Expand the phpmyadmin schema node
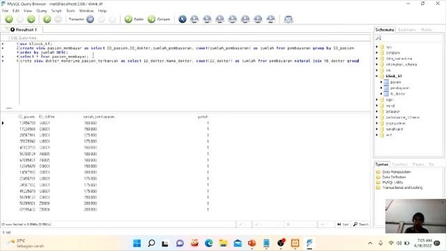Screen dimensions: 446x251 pyautogui.click(x=377, y=123)
